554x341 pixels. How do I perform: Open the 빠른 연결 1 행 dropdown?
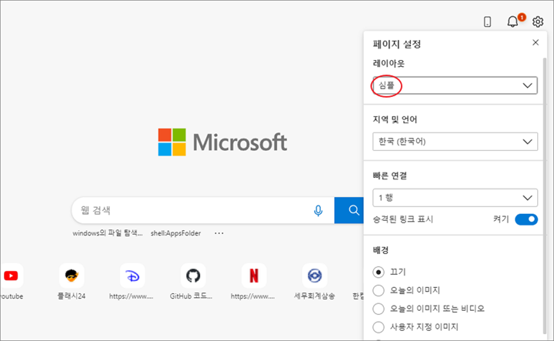click(455, 198)
